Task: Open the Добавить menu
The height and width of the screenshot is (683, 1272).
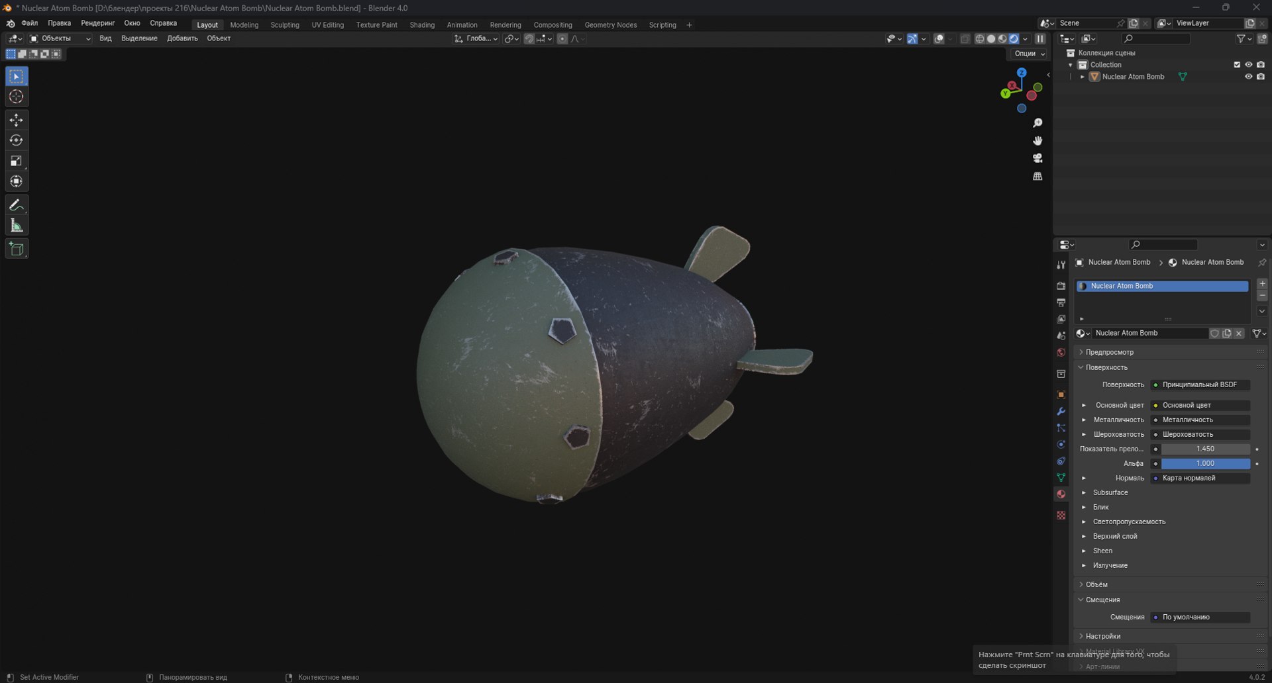Action: click(x=182, y=39)
